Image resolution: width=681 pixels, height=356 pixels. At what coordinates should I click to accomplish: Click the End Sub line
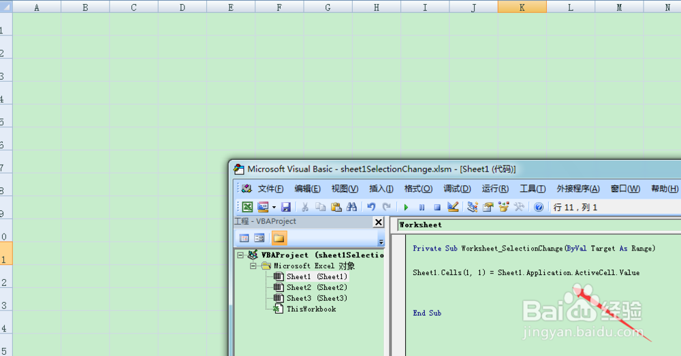[x=427, y=313]
